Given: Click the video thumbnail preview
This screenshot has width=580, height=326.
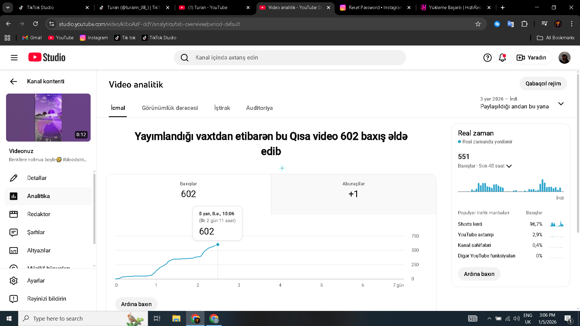Looking at the screenshot, I should (x=48, y=117).
